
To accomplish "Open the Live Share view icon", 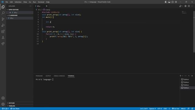I will (3, 43).
